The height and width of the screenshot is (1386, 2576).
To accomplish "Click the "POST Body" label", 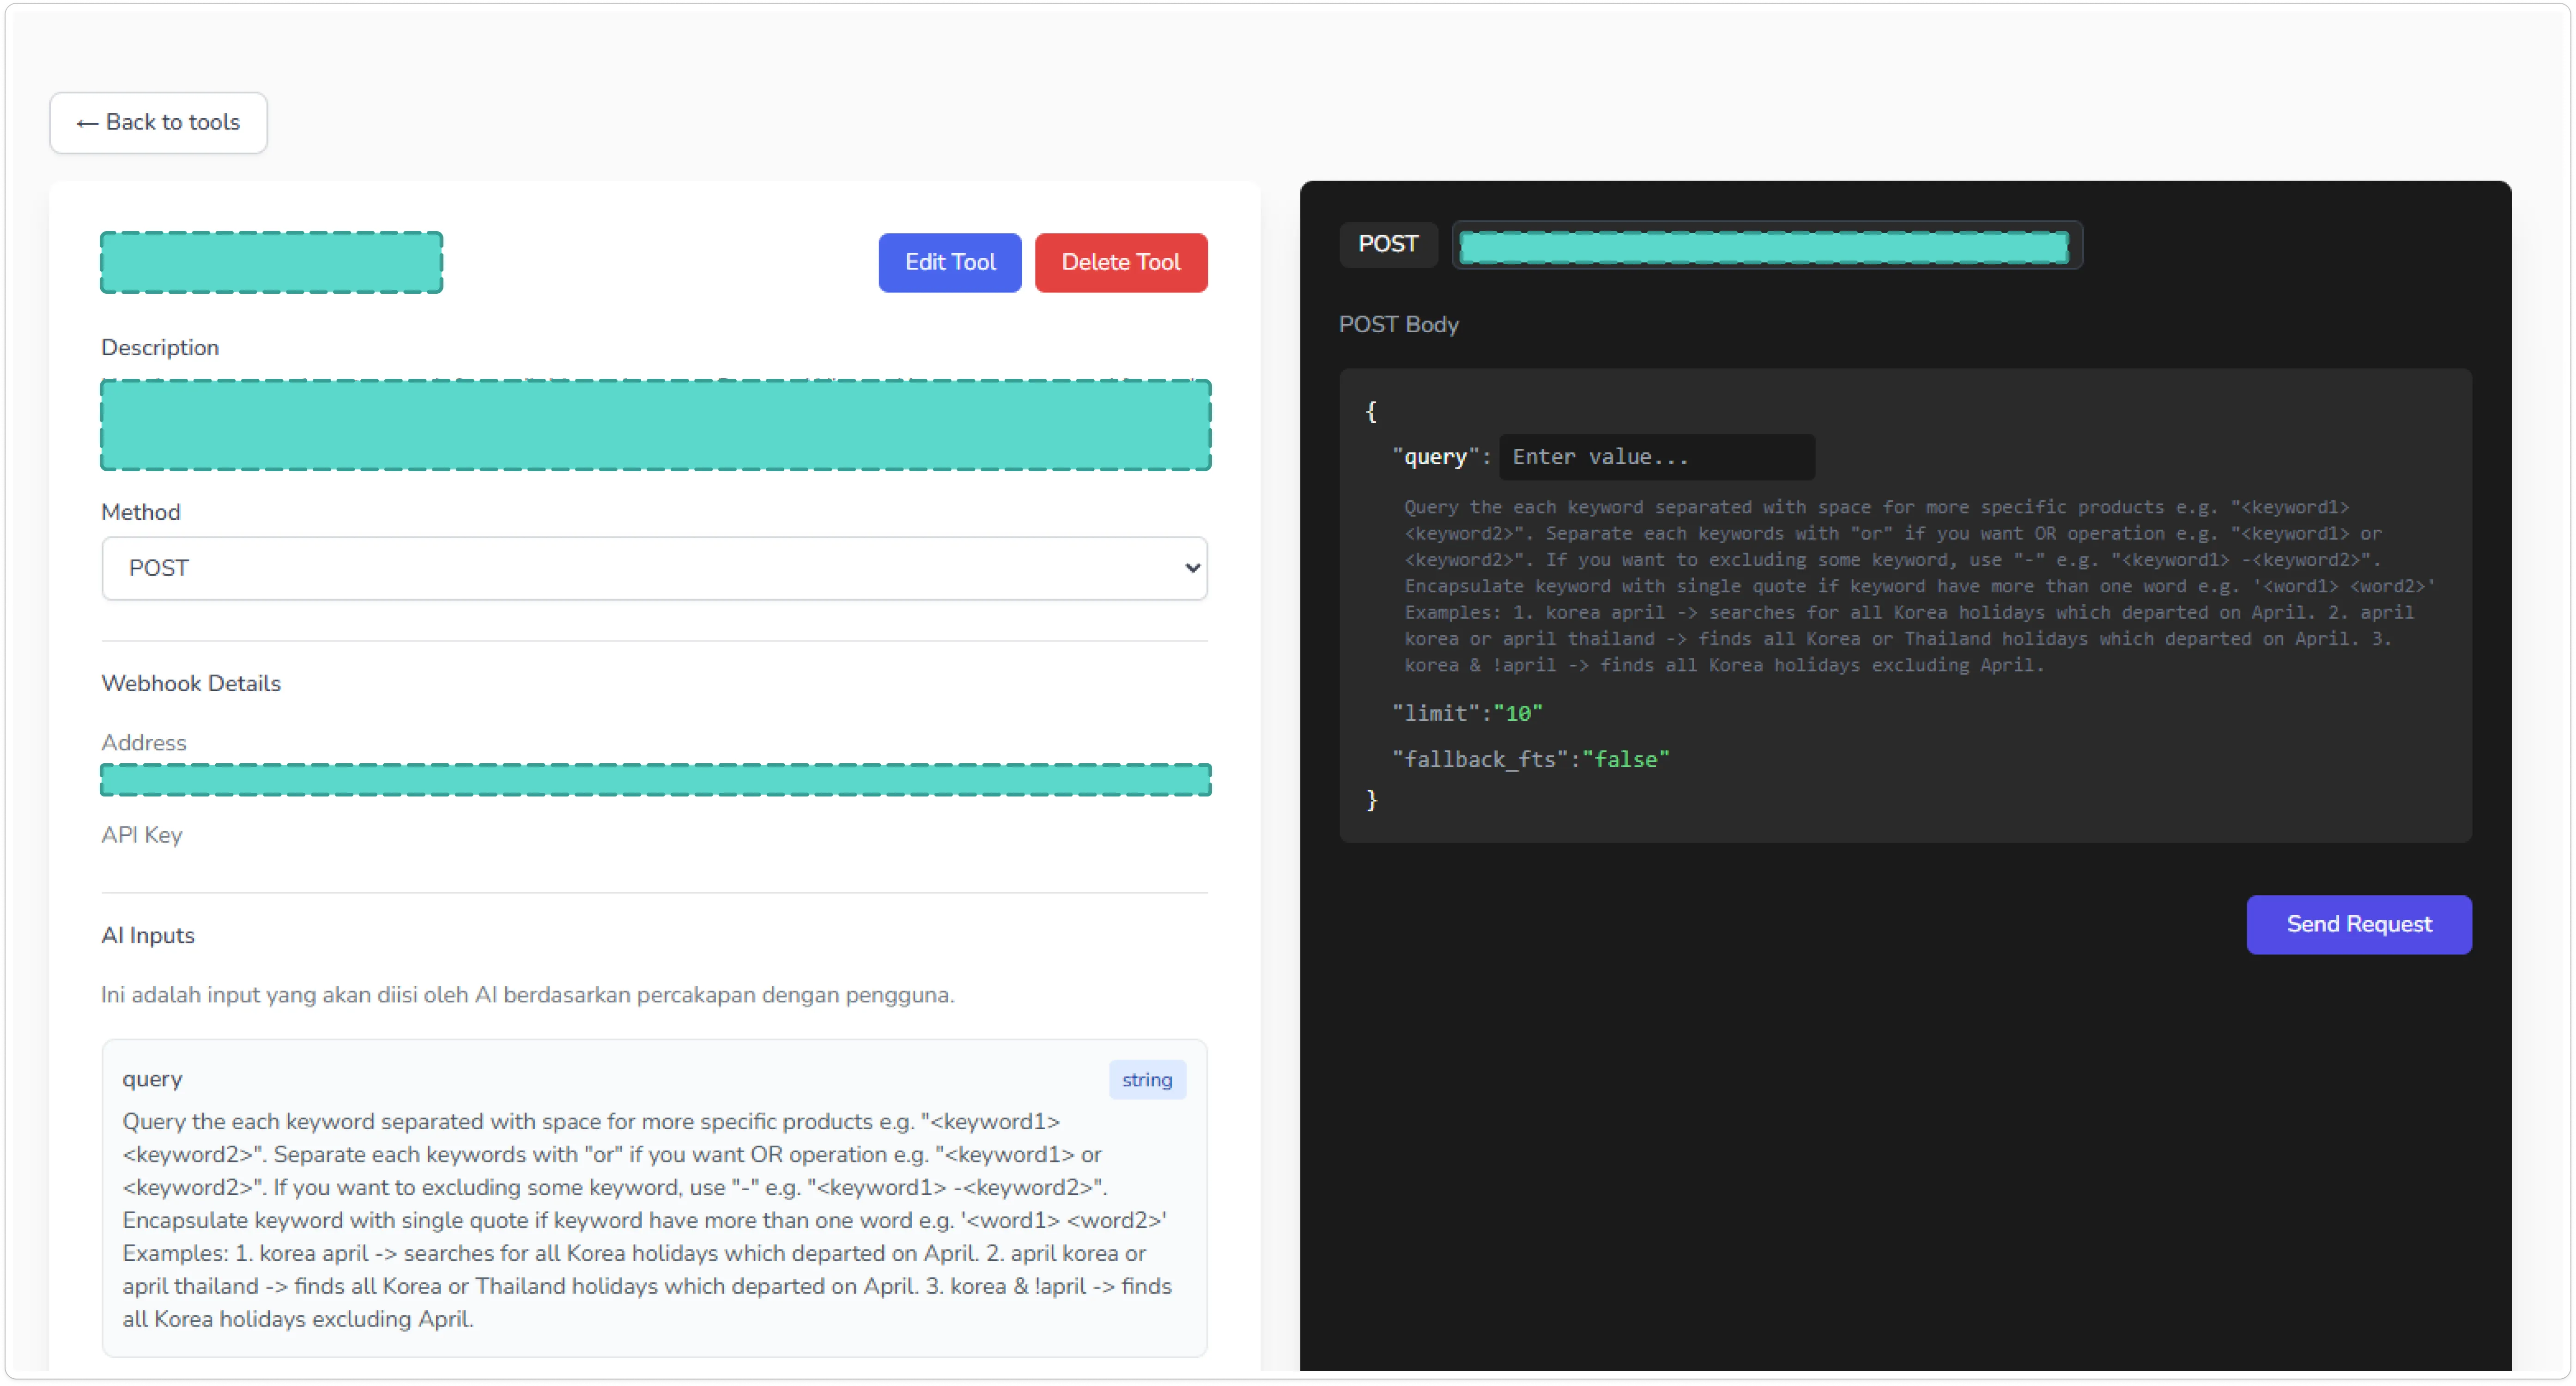I will coord(1398,324).
